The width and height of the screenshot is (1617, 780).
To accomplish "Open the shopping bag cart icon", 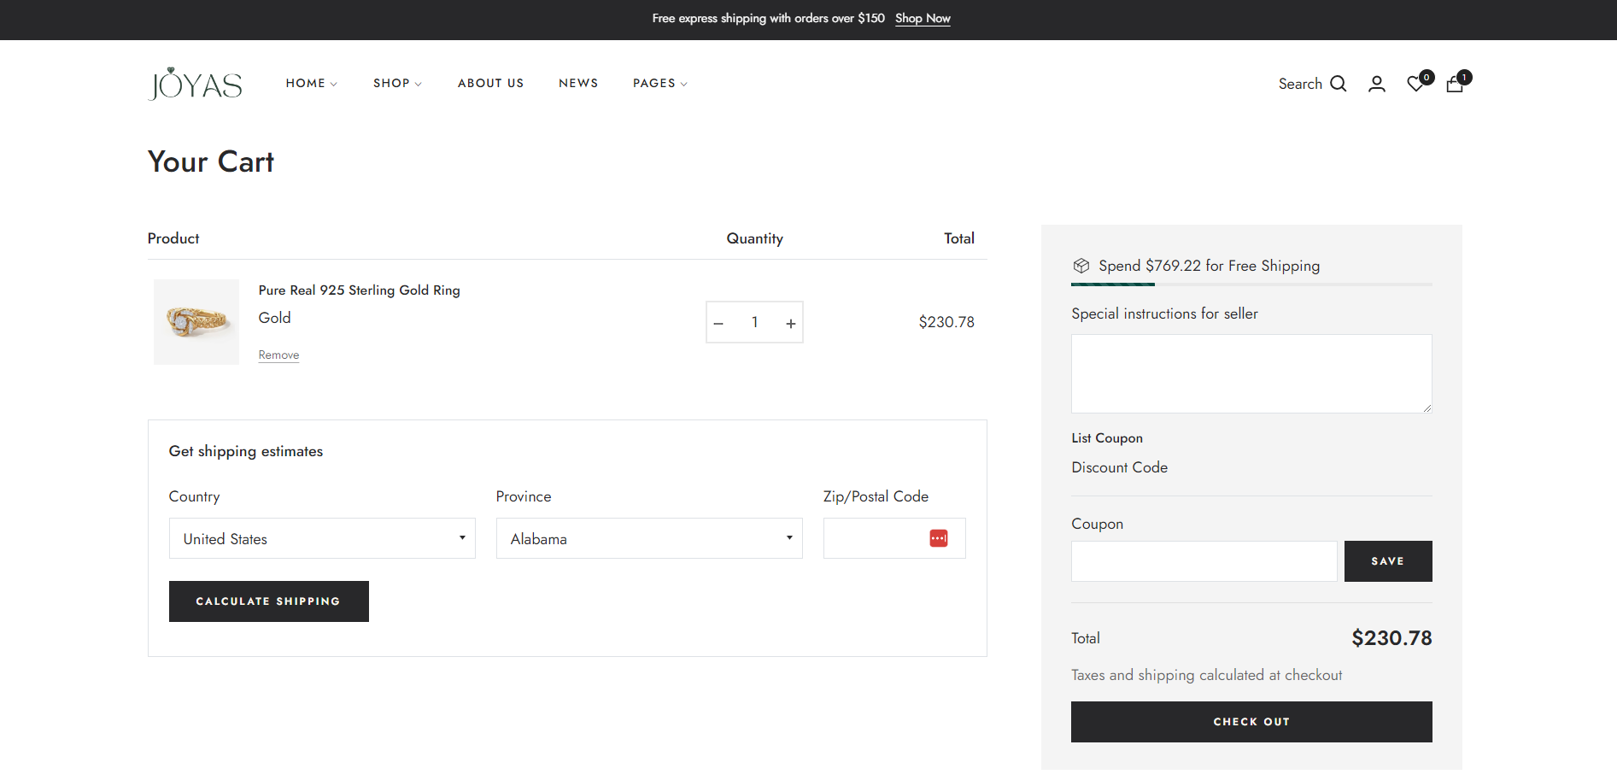I will pyautogui.click(x=1455, y=84).
